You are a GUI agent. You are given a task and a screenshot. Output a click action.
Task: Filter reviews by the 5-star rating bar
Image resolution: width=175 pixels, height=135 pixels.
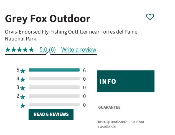point(54,70)
